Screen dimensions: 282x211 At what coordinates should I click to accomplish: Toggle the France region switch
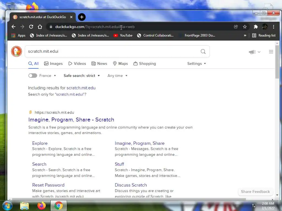33,76
